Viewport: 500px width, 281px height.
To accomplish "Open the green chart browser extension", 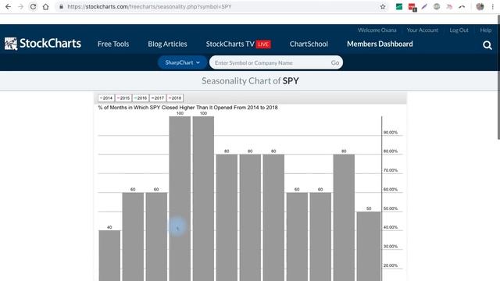I will click(399, 7).
